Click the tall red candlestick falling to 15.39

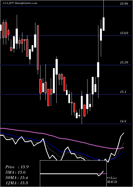(x=38, y=47)
